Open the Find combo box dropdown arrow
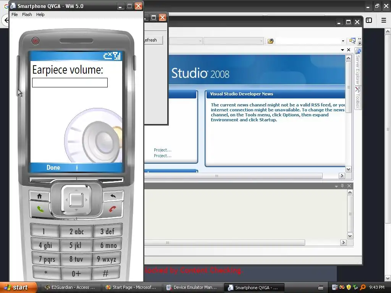Image resolution: width=391 pixels, height=293 pixels. (343, 41)
